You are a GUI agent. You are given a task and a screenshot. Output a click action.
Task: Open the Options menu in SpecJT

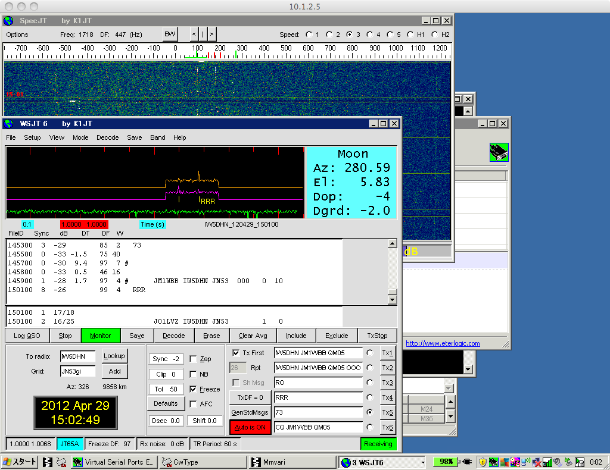coord(17,35)
